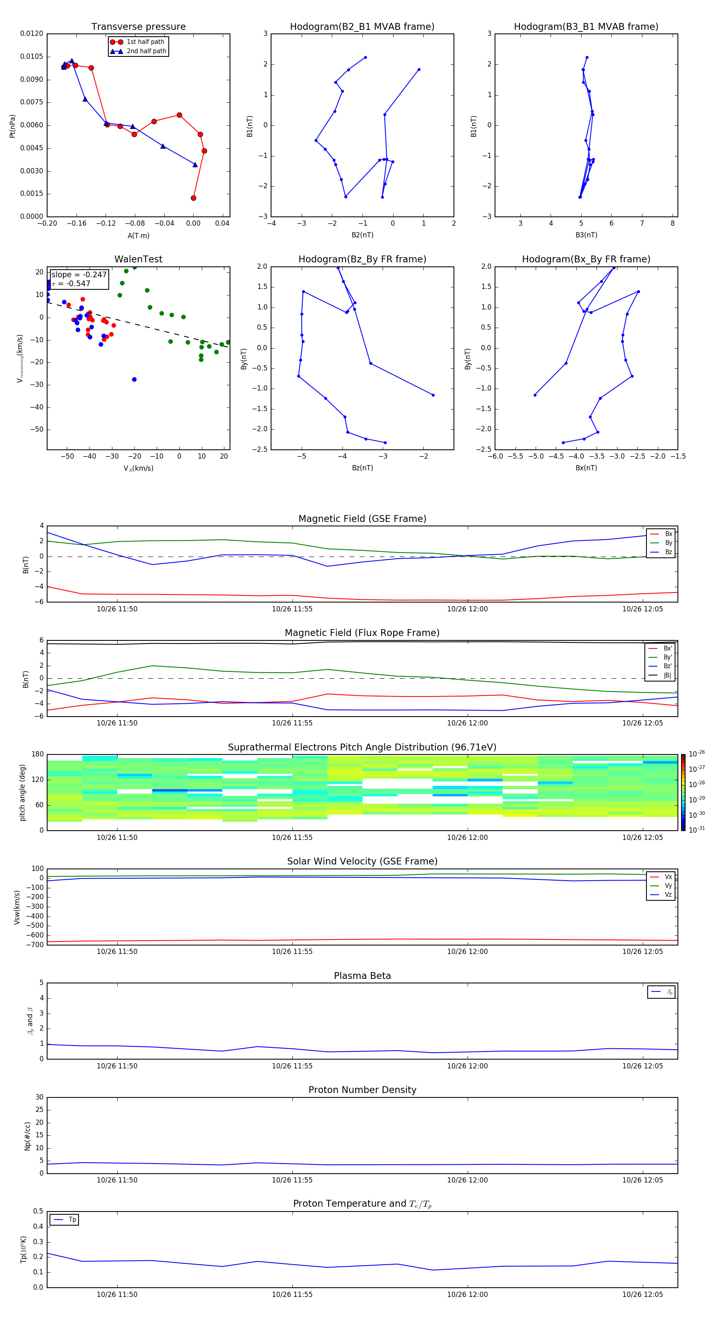725x1330 pixels.
Task: Click the 'Magnetic Field (Flux Rope Frame)' title
Action: [x=362, y=633]
